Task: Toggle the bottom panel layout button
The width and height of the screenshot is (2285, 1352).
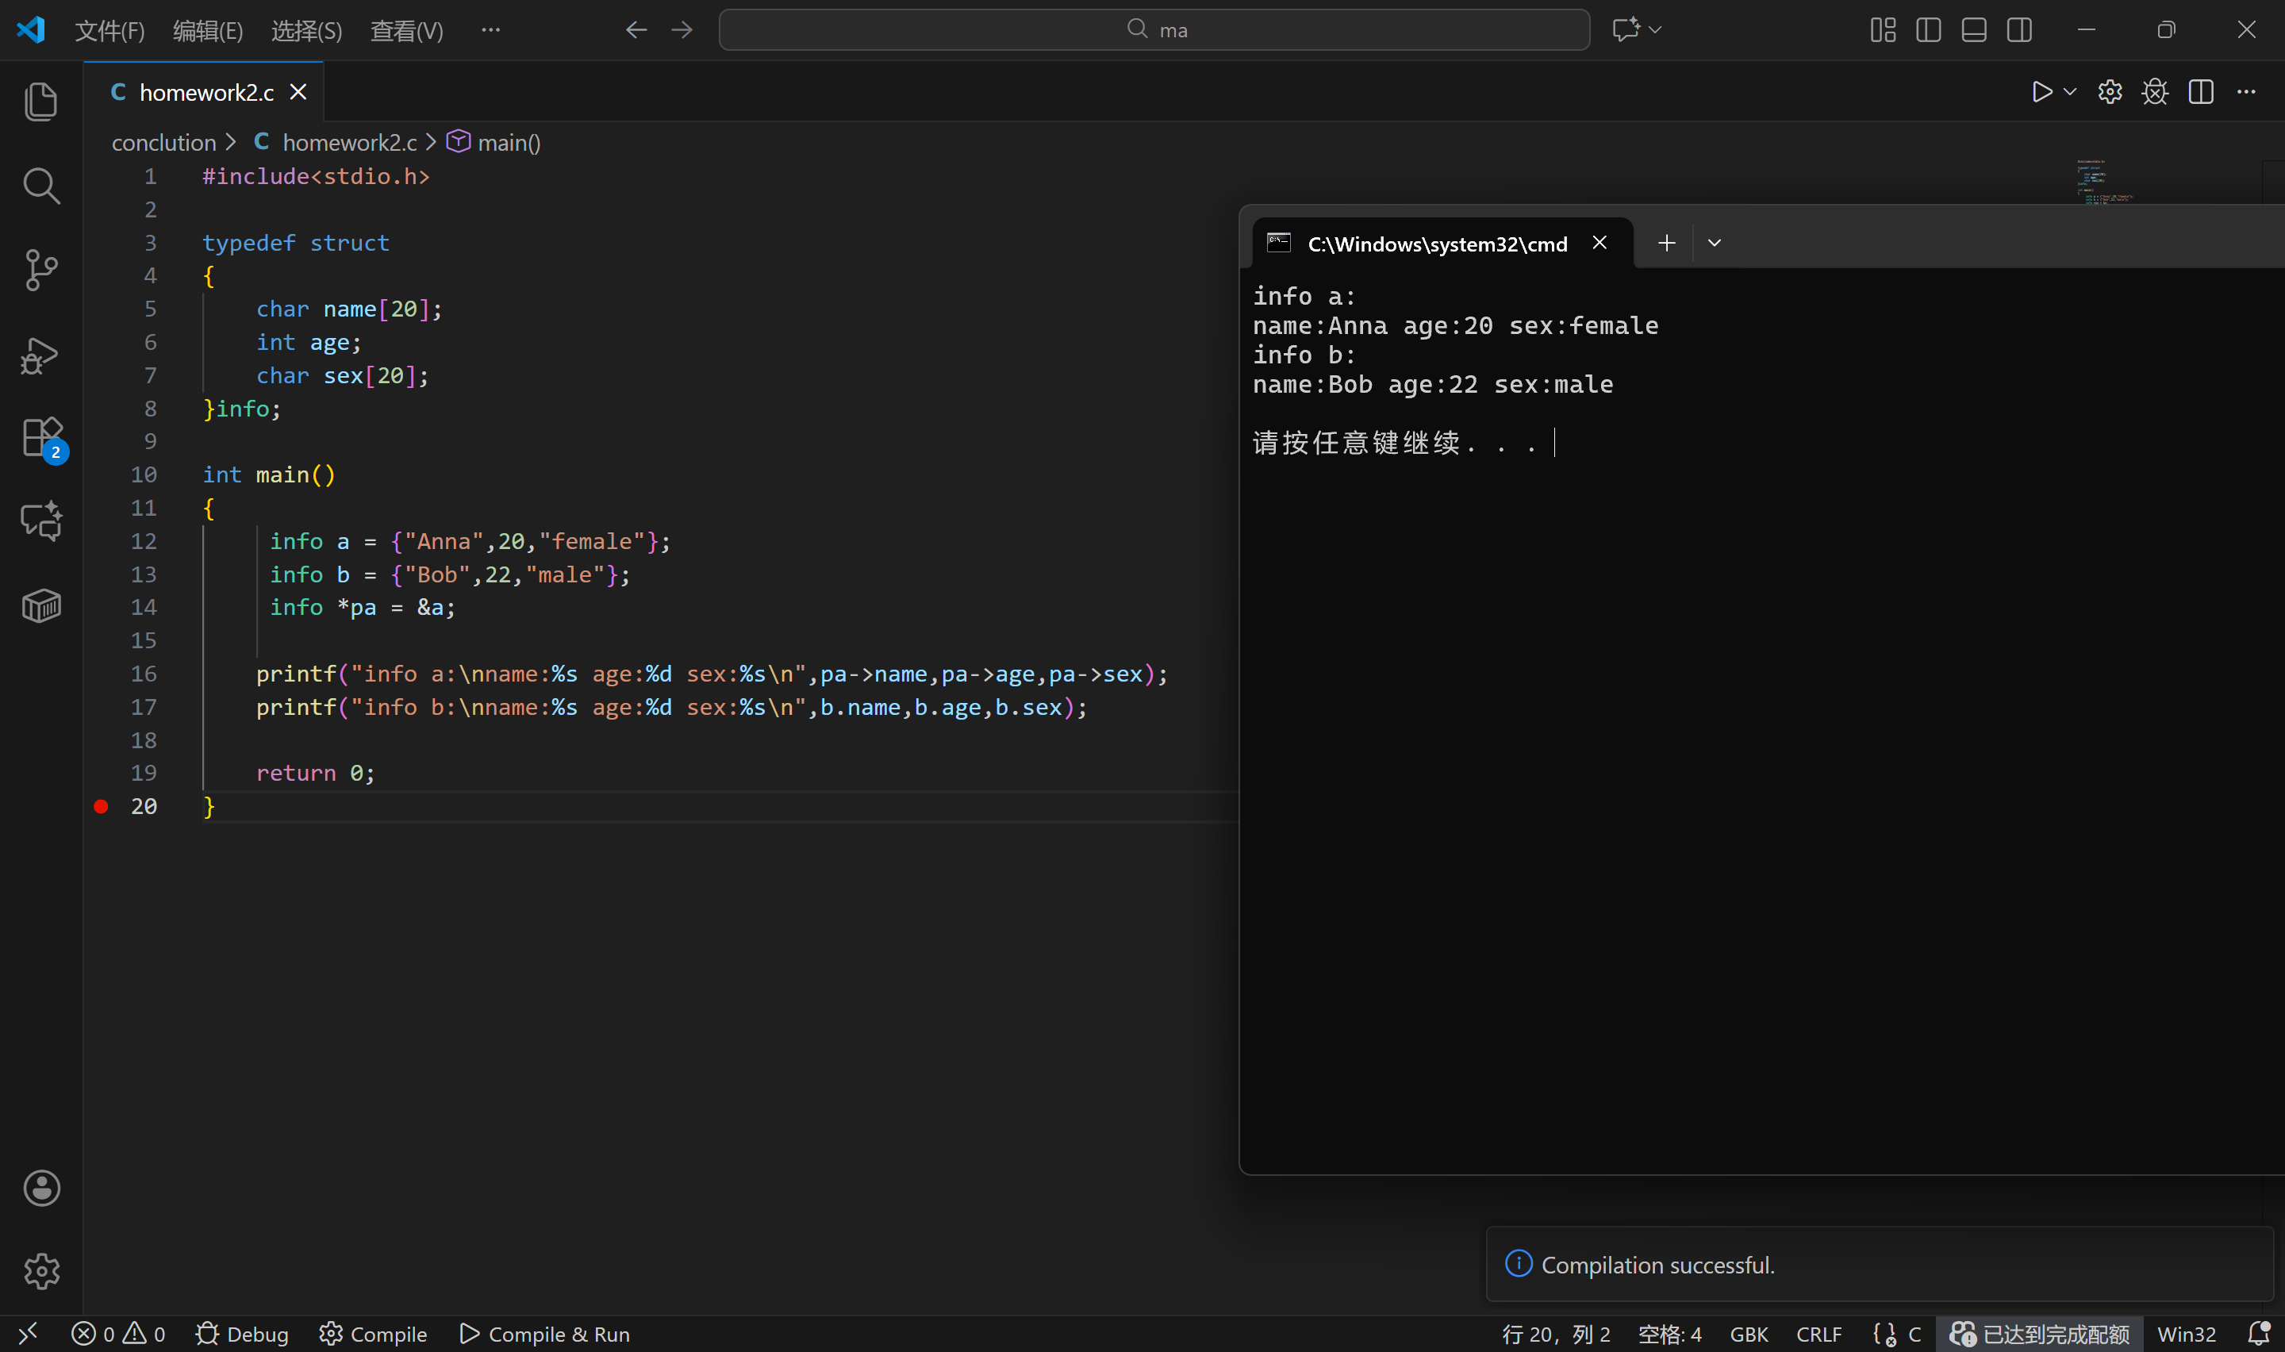Action: (x=1973, y=30)
